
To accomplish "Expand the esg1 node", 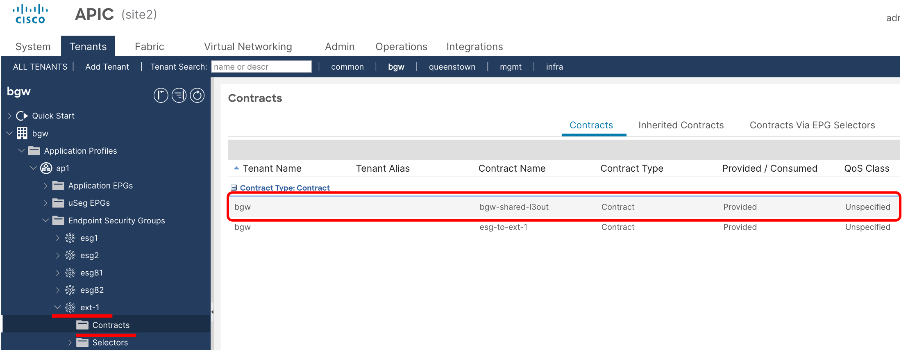I will (x=58, y=238).
